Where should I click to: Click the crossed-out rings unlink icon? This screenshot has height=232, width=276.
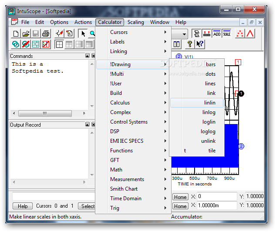pyautogui.click(x=26, y=44)
